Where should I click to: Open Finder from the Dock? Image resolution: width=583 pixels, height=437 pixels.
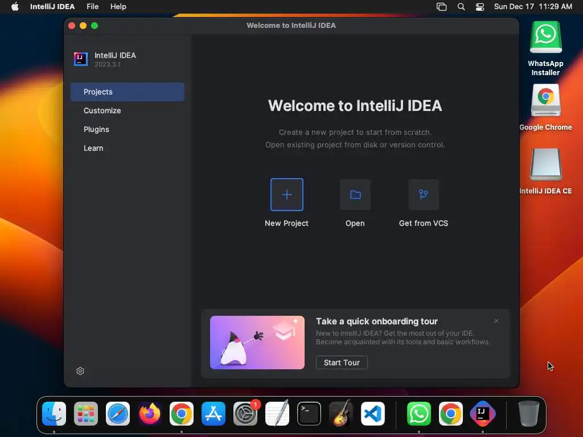[54, 414]
